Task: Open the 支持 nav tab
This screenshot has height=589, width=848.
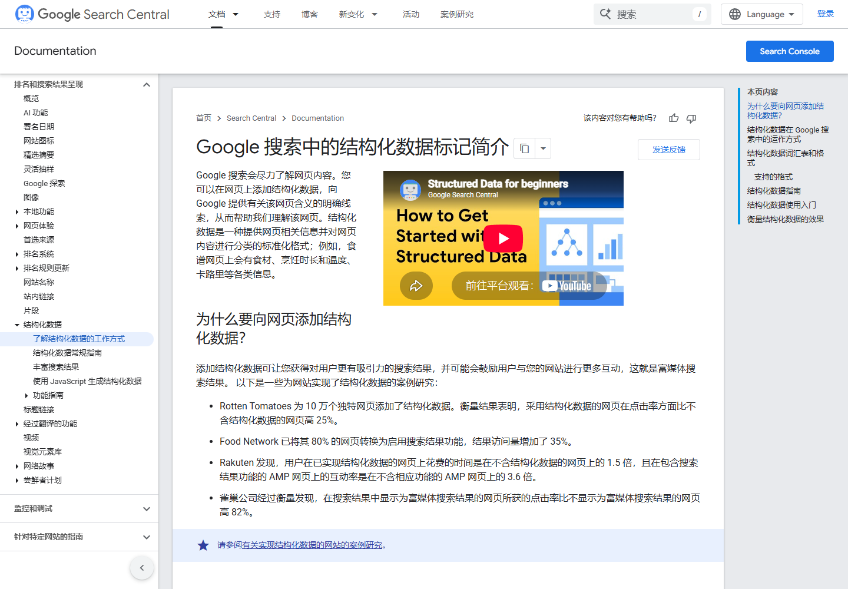Action: click(272, 14)
